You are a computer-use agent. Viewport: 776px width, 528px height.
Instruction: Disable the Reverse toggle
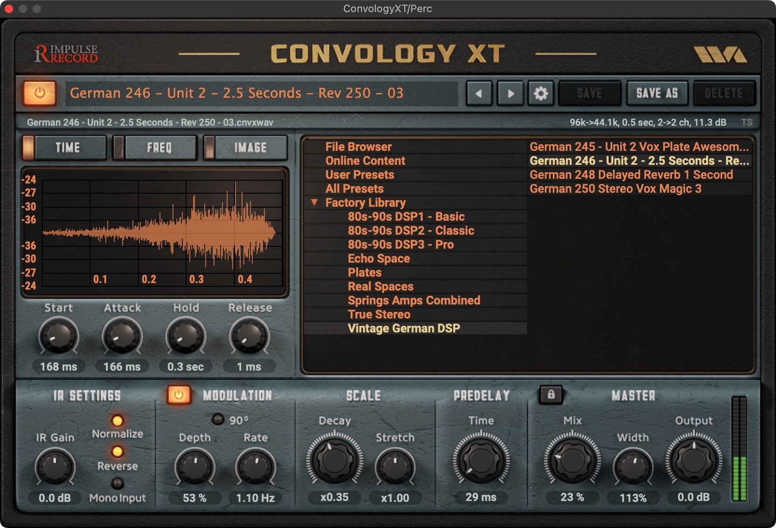click(x=118, y=451)
